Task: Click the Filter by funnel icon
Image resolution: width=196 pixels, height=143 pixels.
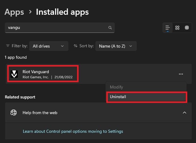Action: (8, 46)
